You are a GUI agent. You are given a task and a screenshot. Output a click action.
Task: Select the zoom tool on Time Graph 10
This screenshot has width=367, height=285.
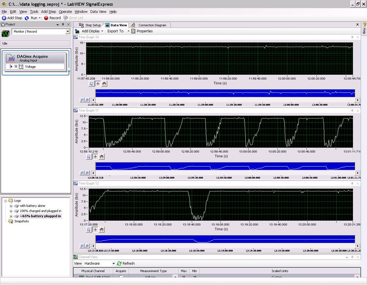(91, 84)
